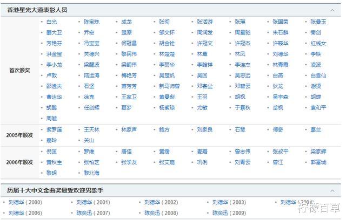Select the 黎明 link
Screen dimensions: 346x220
pos(52,173)
